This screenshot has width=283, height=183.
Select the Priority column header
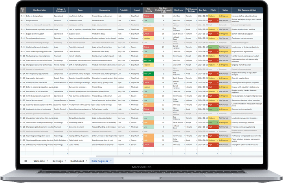[213, 10]
